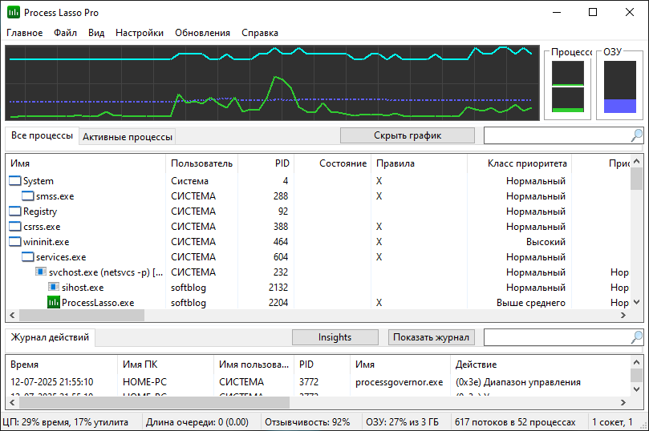Open the Главное menu
Screen dimensions: 649x431
pos(24,33)
